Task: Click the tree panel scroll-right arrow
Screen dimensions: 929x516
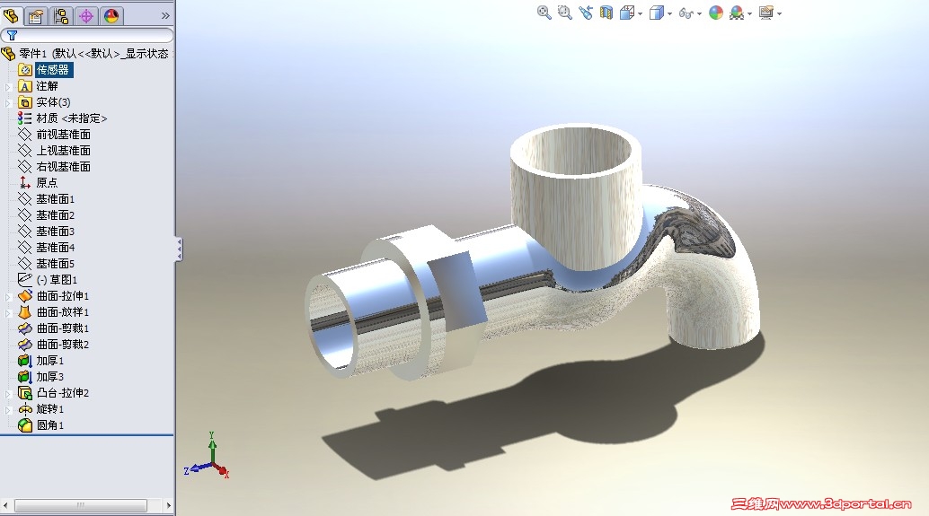Action: [168, 505]
